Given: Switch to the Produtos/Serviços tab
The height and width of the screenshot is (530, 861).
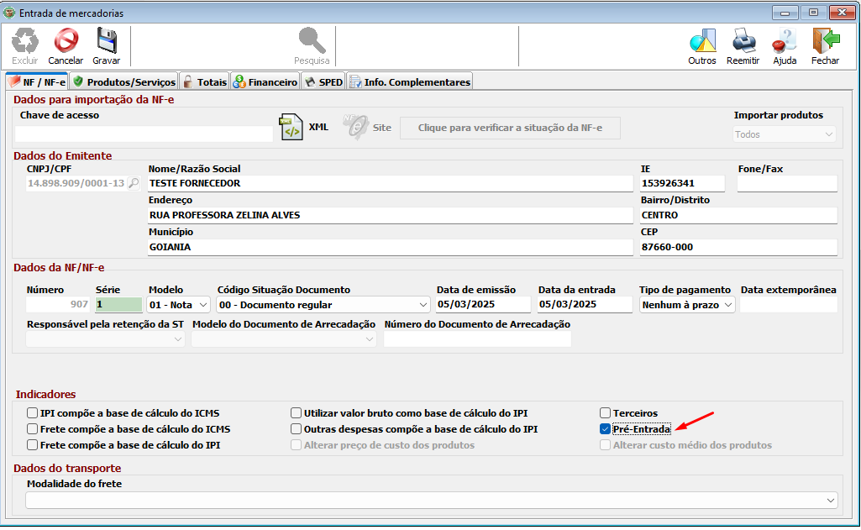Looking at the screenshot, I should (x=123, y=81).
